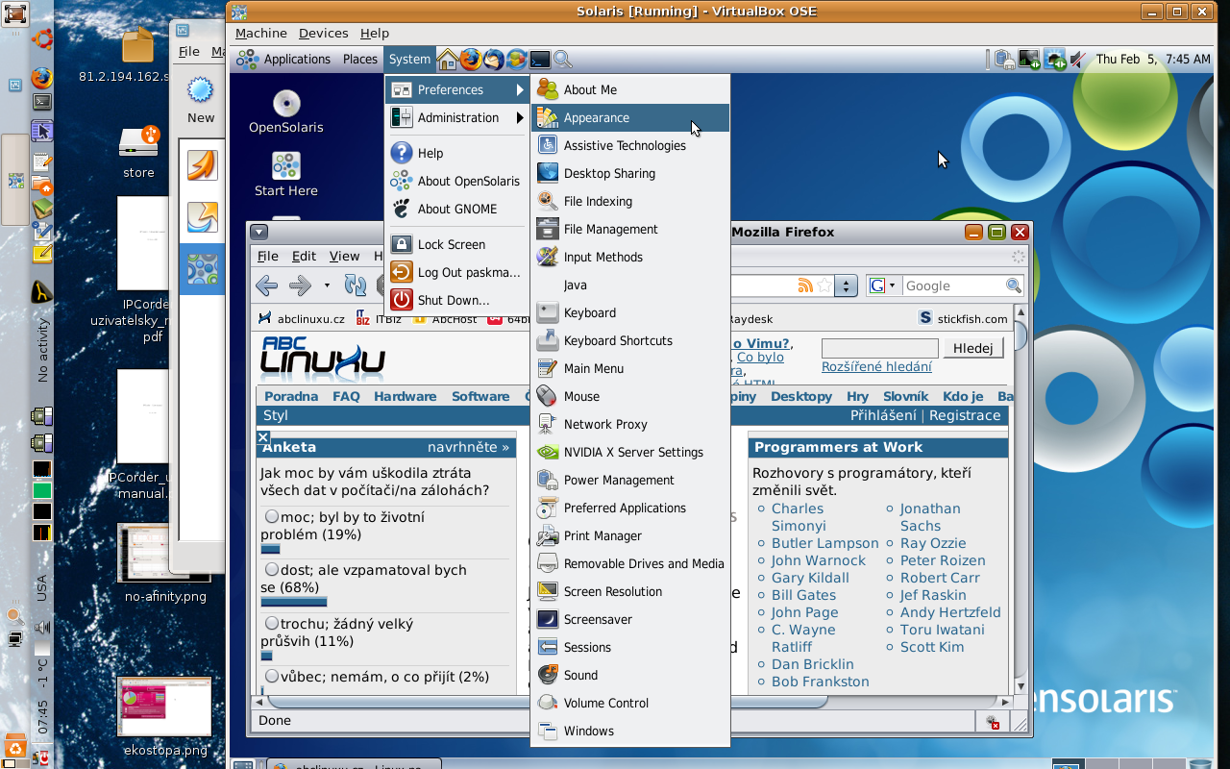Click the Firefox window menu button
Viewport: 1230px width, 769px height.
tap(258, 232)
